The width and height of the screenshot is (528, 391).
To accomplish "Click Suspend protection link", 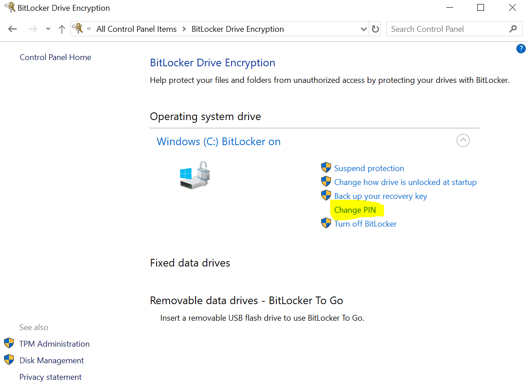I will point(369,168).
